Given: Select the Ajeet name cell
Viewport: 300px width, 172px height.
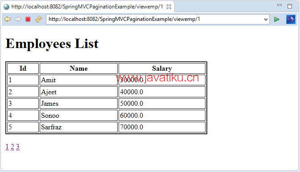Looking at the screenshot, I should coord(78,92).
